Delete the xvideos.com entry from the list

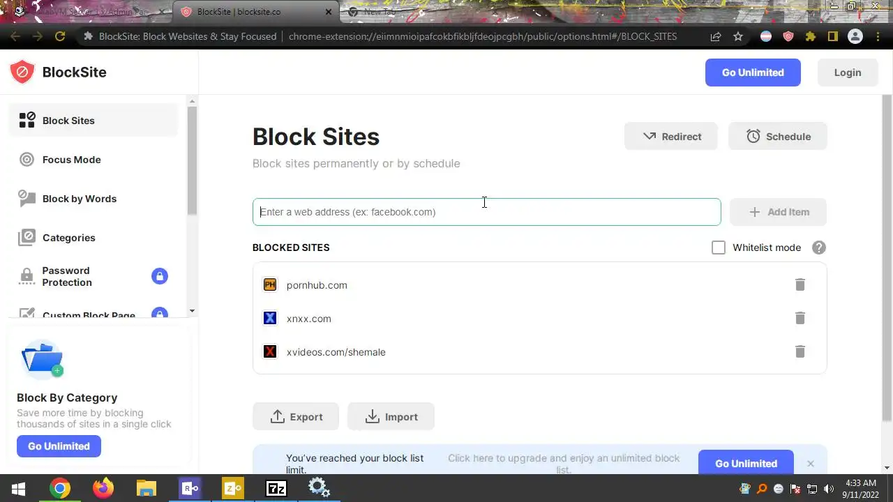[x=800, y=351]
